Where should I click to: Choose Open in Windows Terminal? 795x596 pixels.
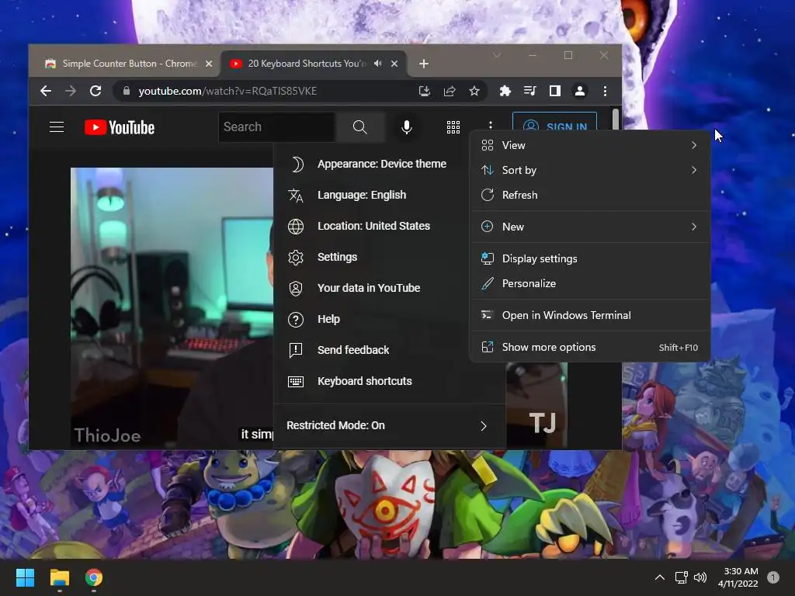(x=590, y=315)
